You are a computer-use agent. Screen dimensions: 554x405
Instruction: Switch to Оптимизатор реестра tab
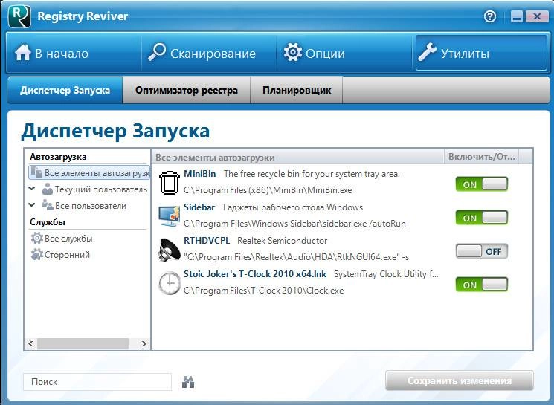[187, 90]
